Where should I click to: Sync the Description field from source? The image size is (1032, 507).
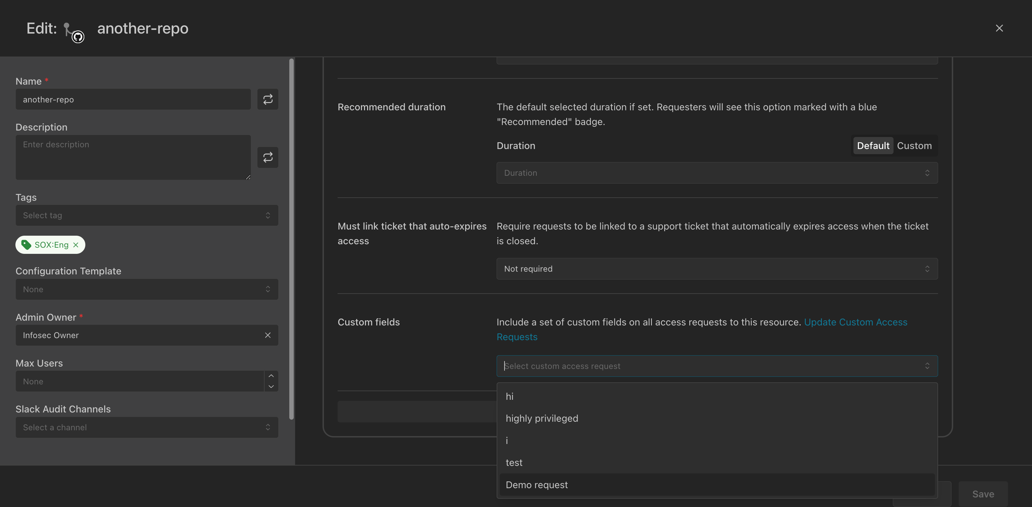(268, 157)
